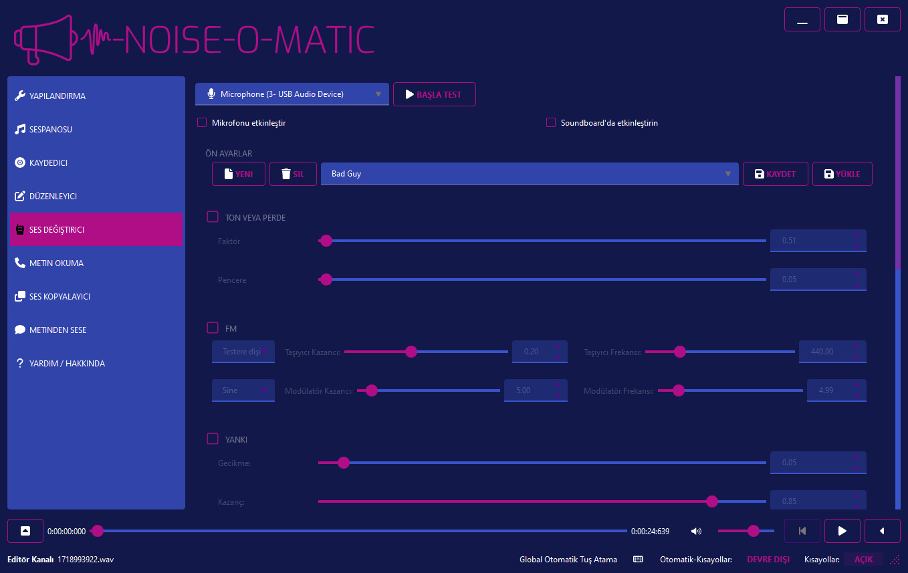This screenshot has height=573, width=908.
Task: Click the keyboard icon for global key assignment
Action: coord(638,560)
